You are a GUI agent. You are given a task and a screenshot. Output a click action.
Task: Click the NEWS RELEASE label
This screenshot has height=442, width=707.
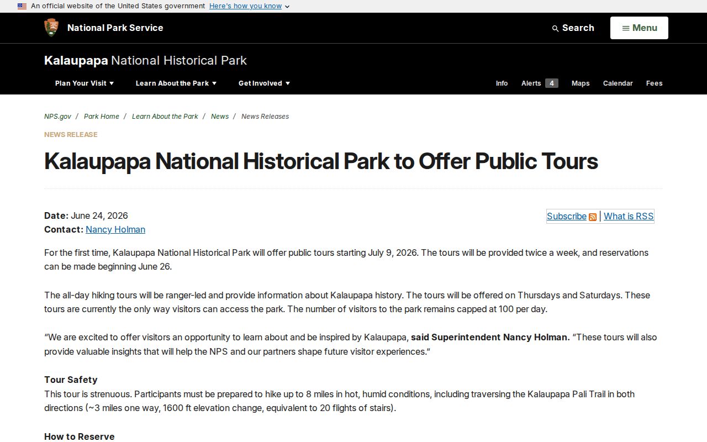pyautogui.click(x=71, y=134)
